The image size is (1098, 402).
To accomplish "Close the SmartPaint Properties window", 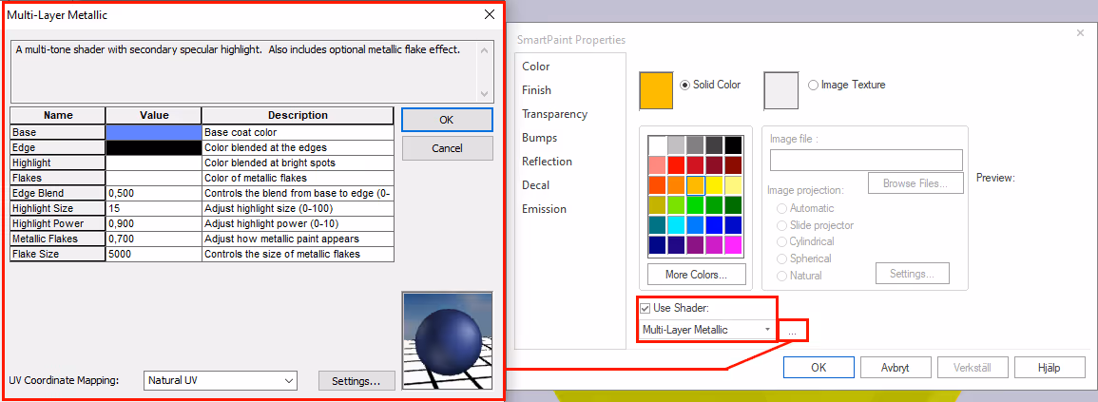I will 1080,33.
